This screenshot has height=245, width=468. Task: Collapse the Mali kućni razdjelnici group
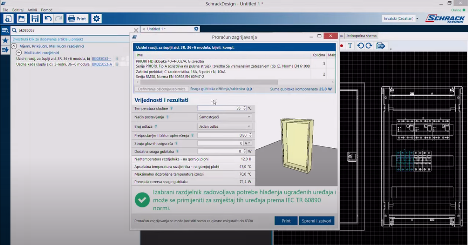(19, 53)
